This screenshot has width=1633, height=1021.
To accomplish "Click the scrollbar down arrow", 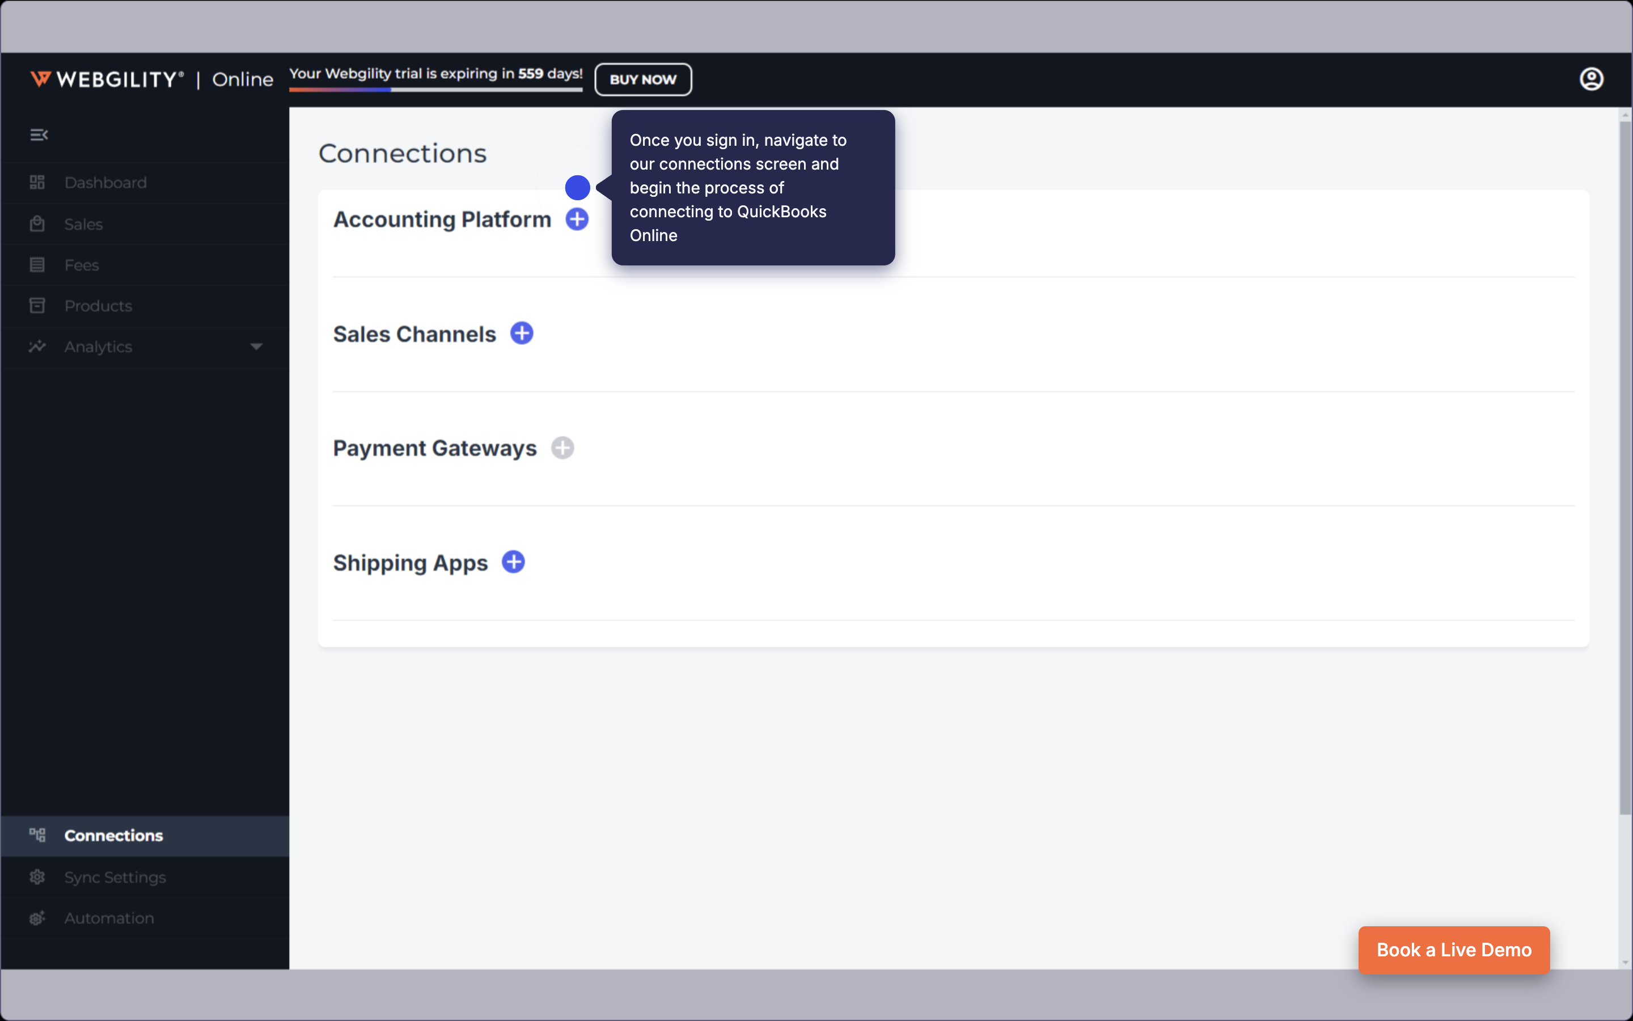I will coord(1626,962).
